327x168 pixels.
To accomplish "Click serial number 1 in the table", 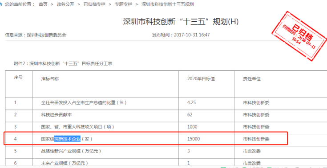I will [15, 102].
